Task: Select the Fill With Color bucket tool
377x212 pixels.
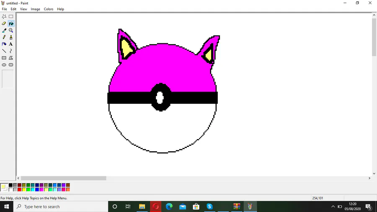Action: [x=11, y=23]
